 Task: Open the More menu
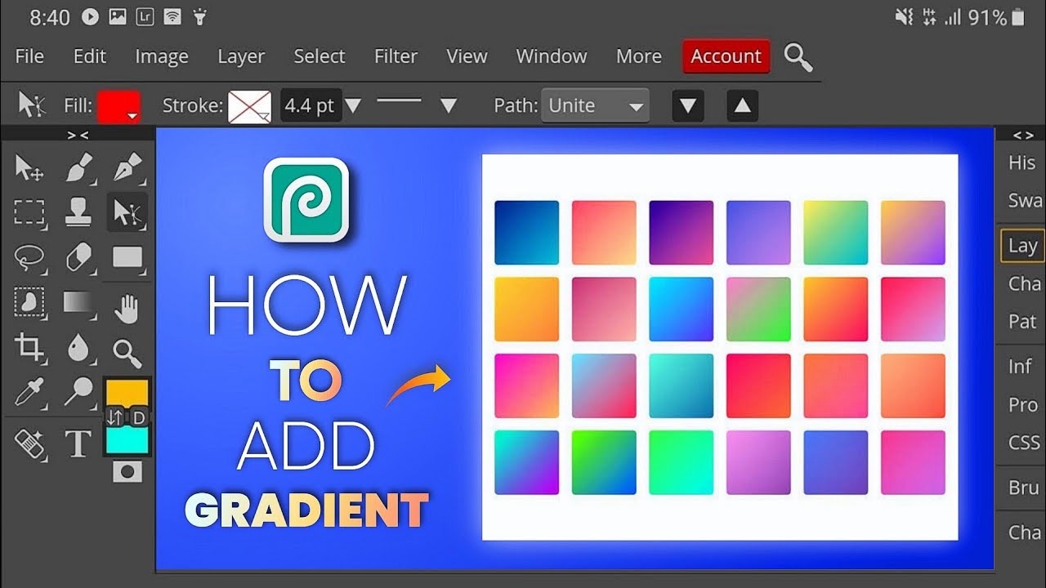(x=639, y=56)
